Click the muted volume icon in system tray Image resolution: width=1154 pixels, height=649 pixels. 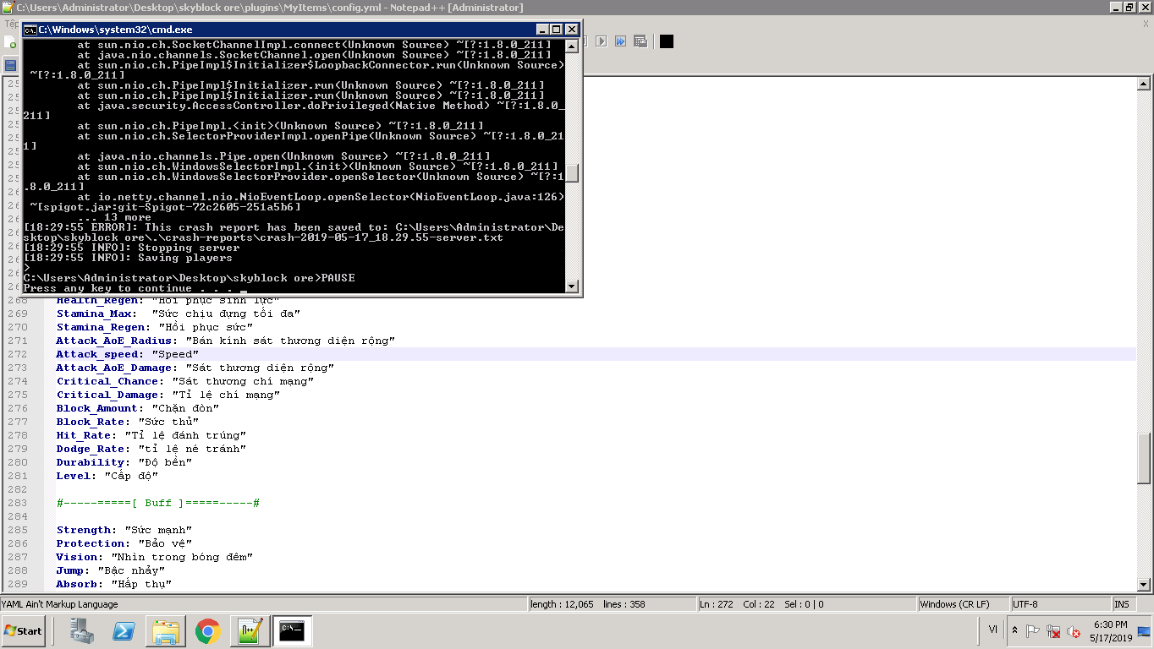click(x=1074, y=631)
